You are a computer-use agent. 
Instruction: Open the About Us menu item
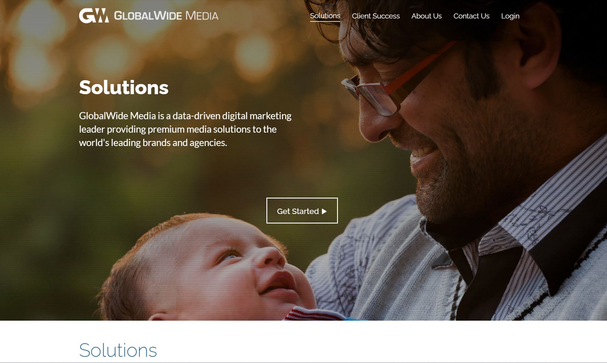click(427, 16)
